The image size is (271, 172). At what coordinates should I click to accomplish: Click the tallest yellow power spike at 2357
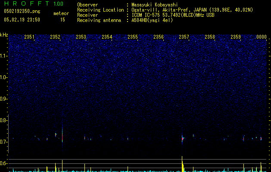[x=182, y=164]
